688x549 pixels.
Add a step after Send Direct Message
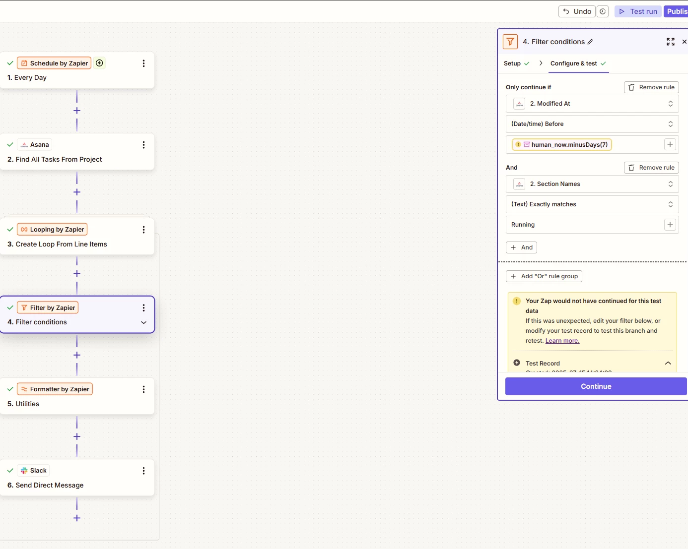tap(77, 518)
